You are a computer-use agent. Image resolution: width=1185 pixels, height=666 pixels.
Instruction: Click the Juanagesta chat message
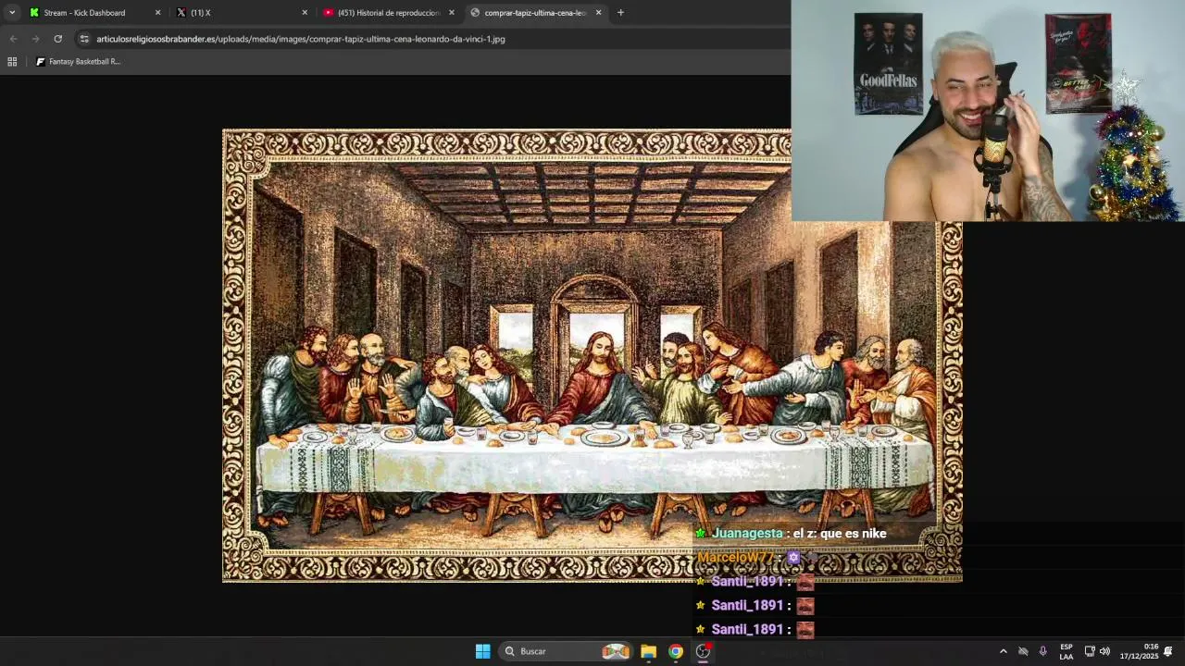pyautogui.click(x=792, y=533)
